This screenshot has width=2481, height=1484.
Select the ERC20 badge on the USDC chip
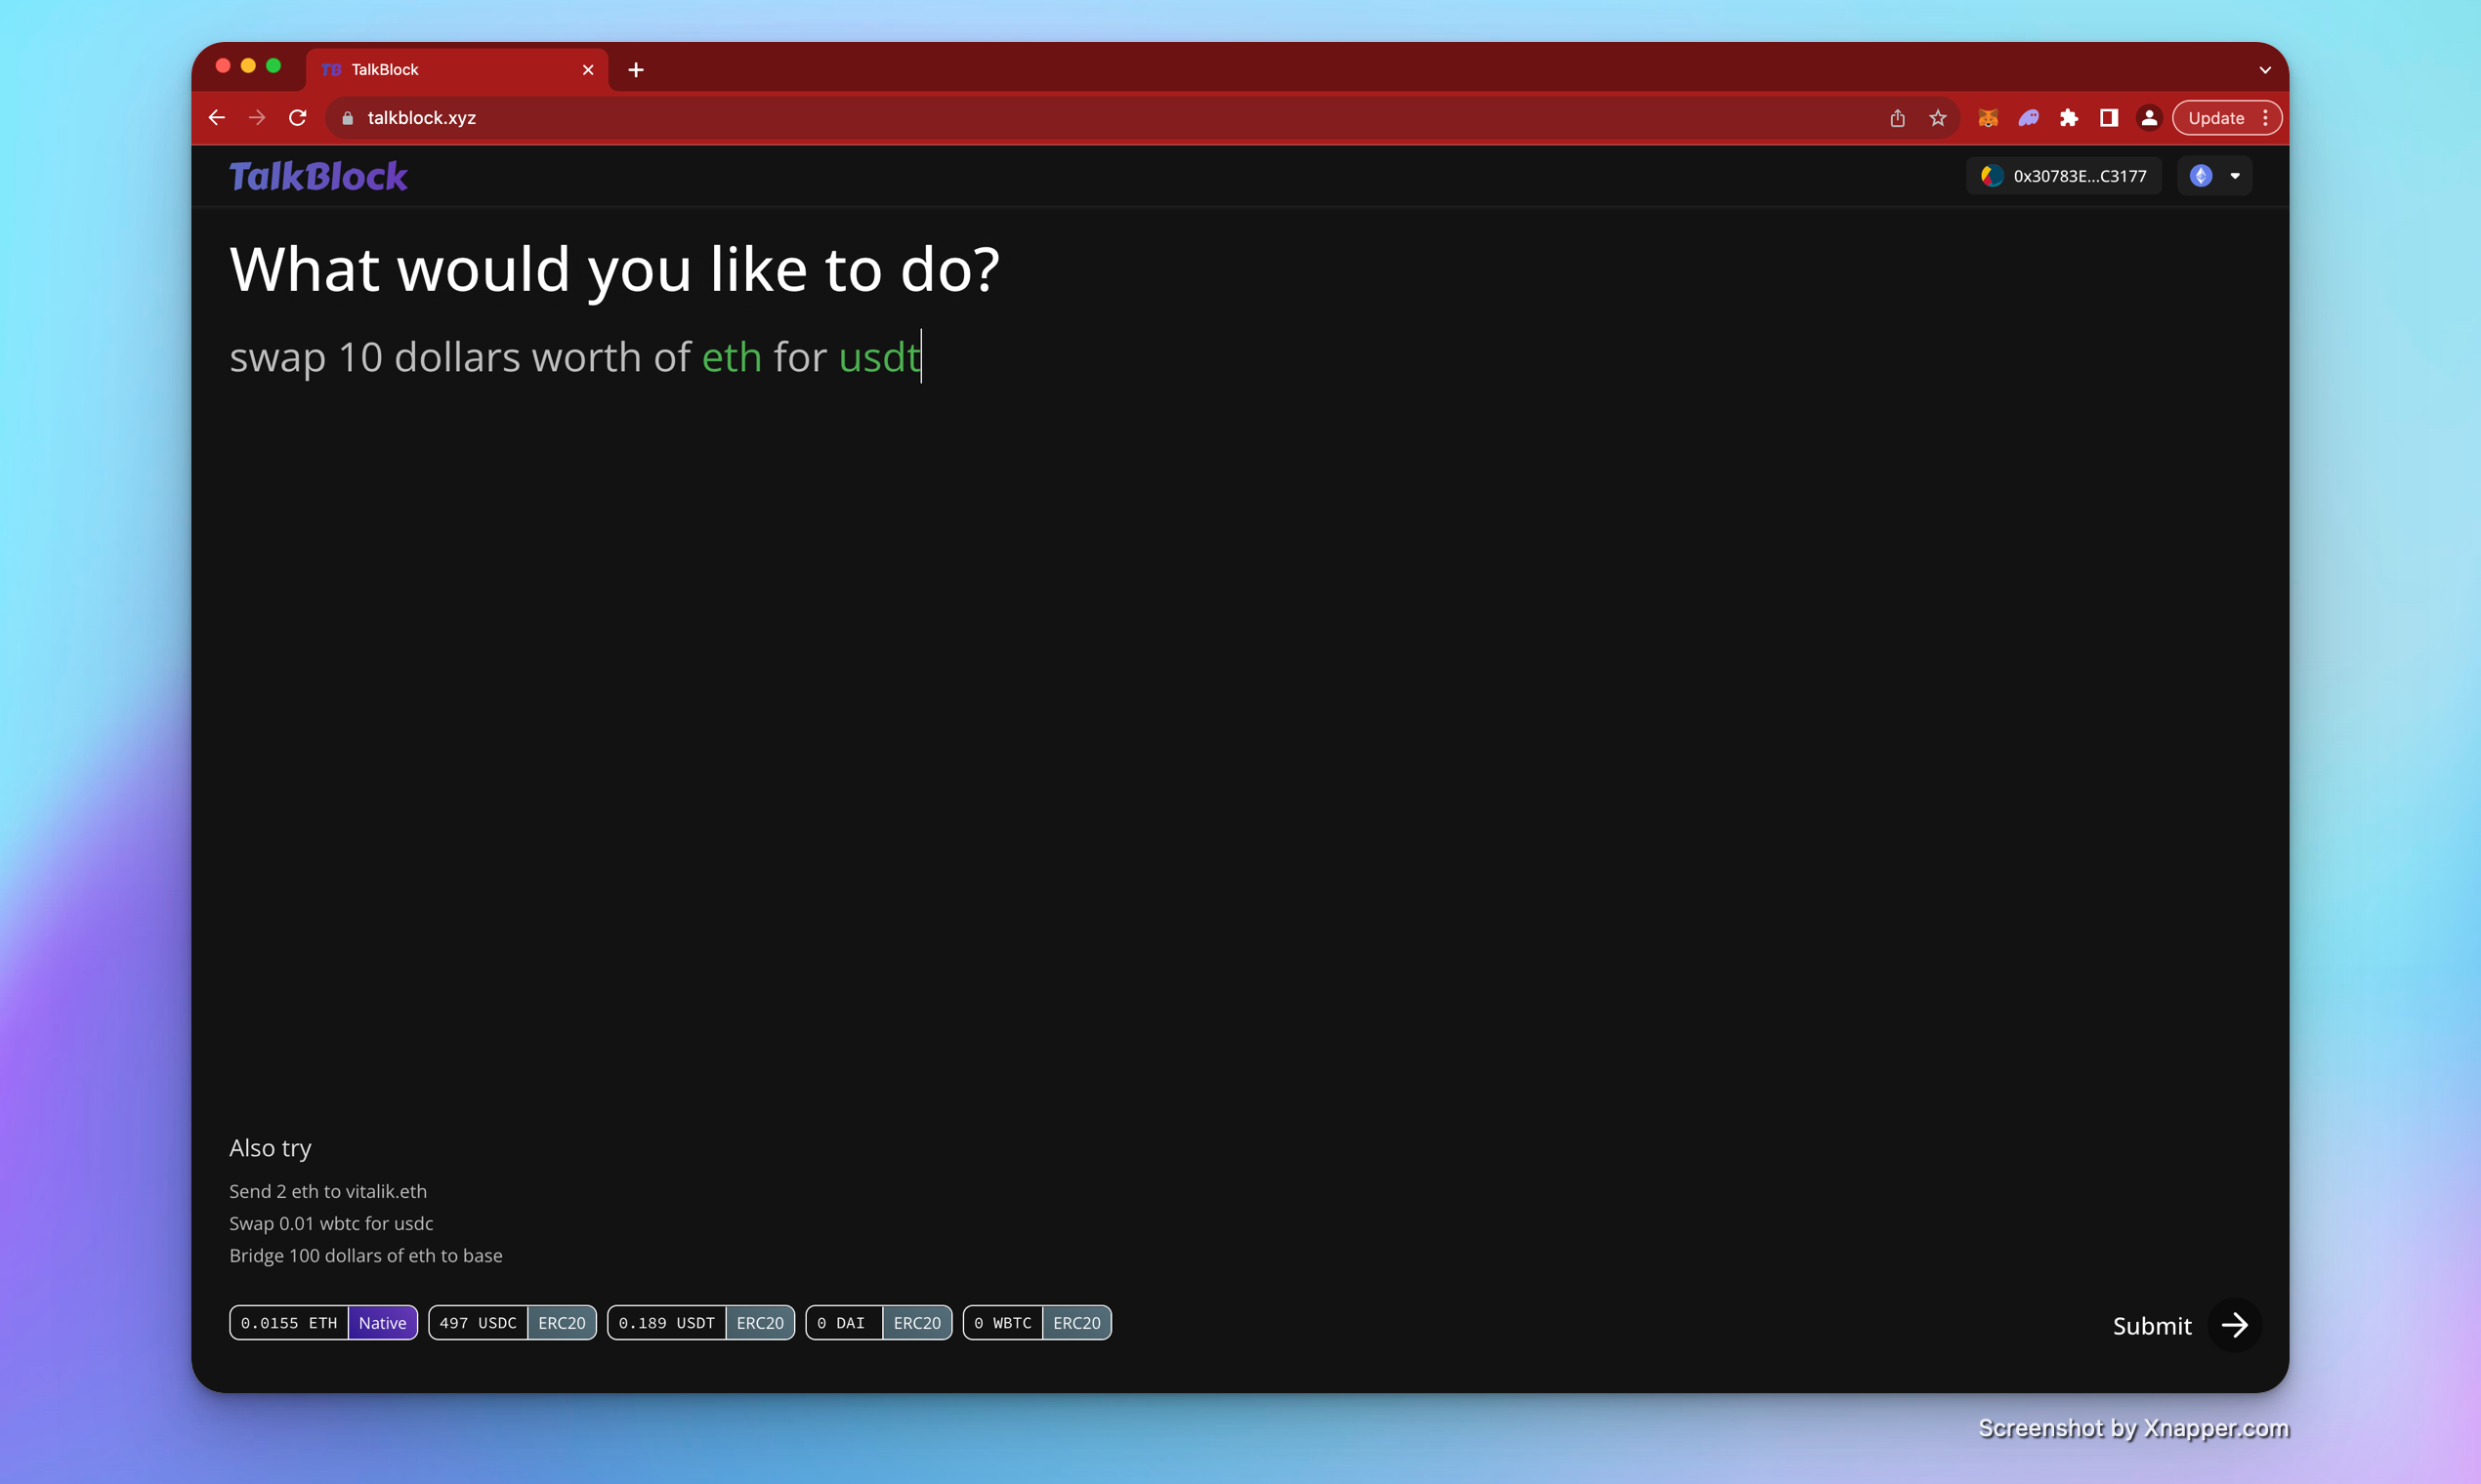tap(562, 1322)
